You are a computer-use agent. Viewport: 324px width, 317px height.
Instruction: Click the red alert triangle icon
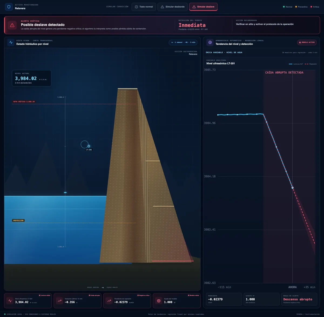pyautogui.click(x=12, y=25)
